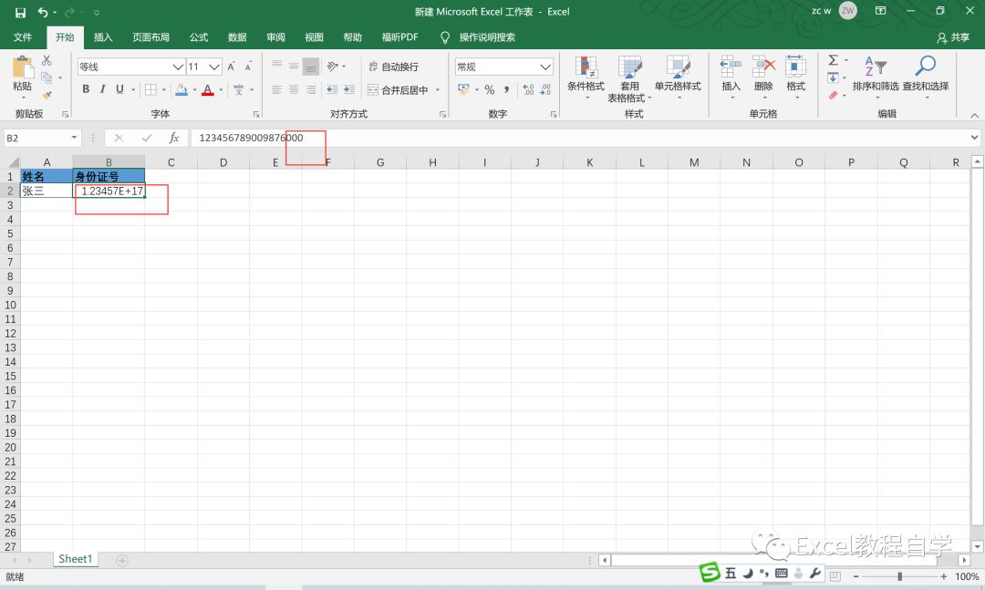This screenshot has height=590, width=985.
Task: Toggle top vertical alignment
Action: 277,66
